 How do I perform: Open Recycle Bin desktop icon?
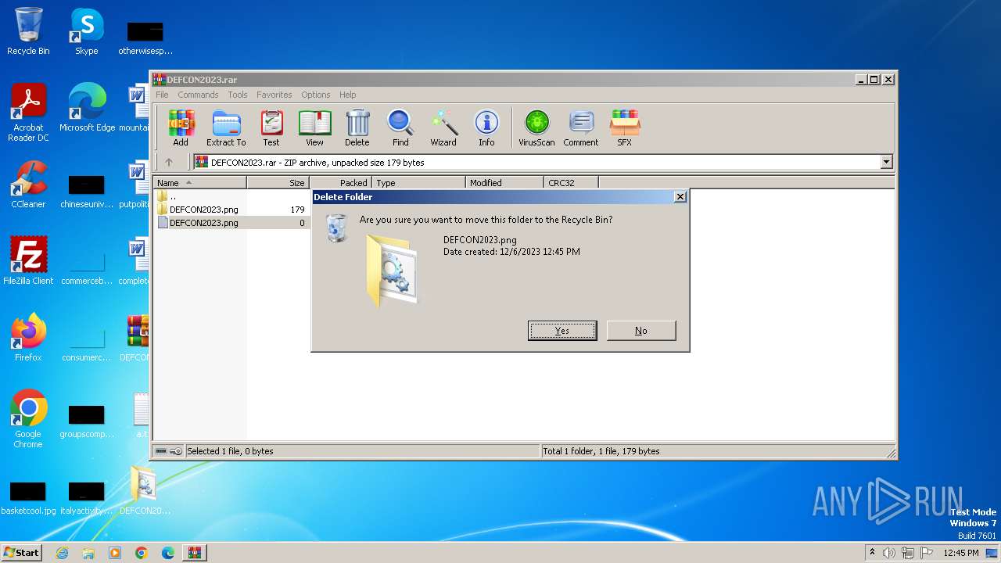28,31
